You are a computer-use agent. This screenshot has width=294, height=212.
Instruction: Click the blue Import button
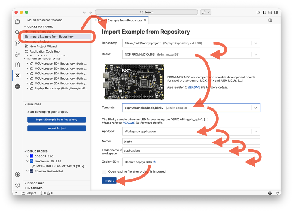pyautogui.click(x=109, y=180)
